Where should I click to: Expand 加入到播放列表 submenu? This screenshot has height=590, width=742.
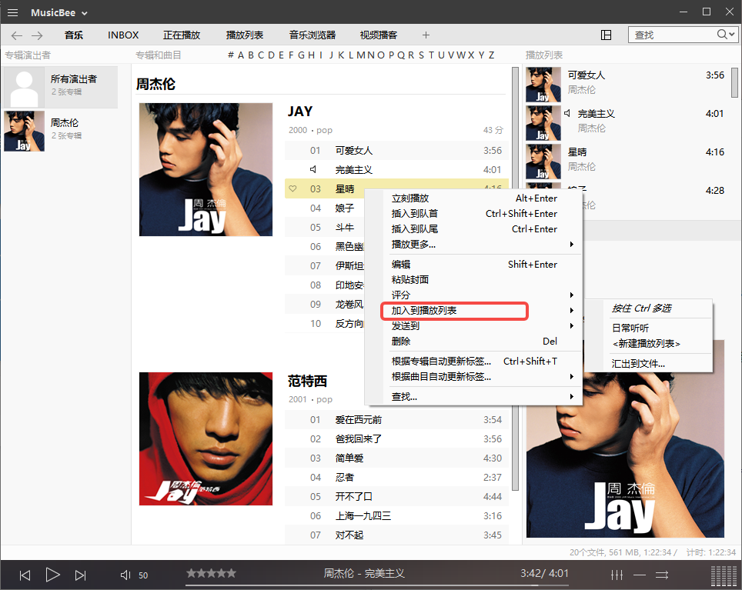473,311
